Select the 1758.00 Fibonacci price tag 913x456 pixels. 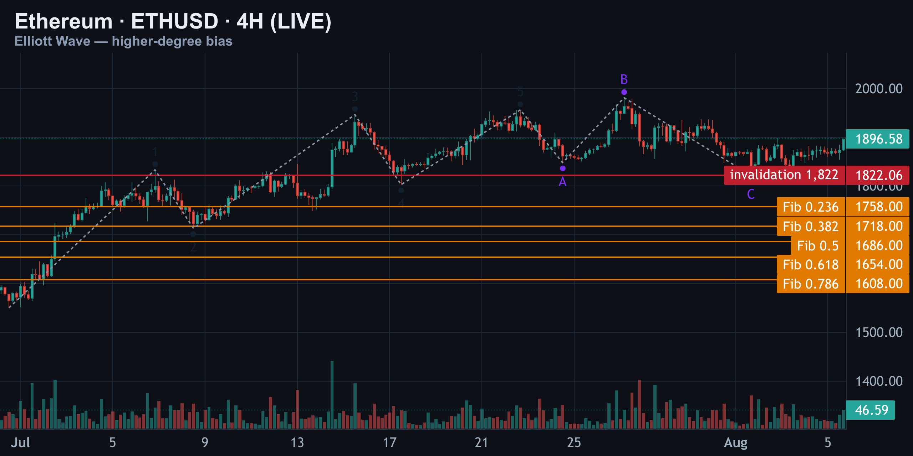pos(878,207)
